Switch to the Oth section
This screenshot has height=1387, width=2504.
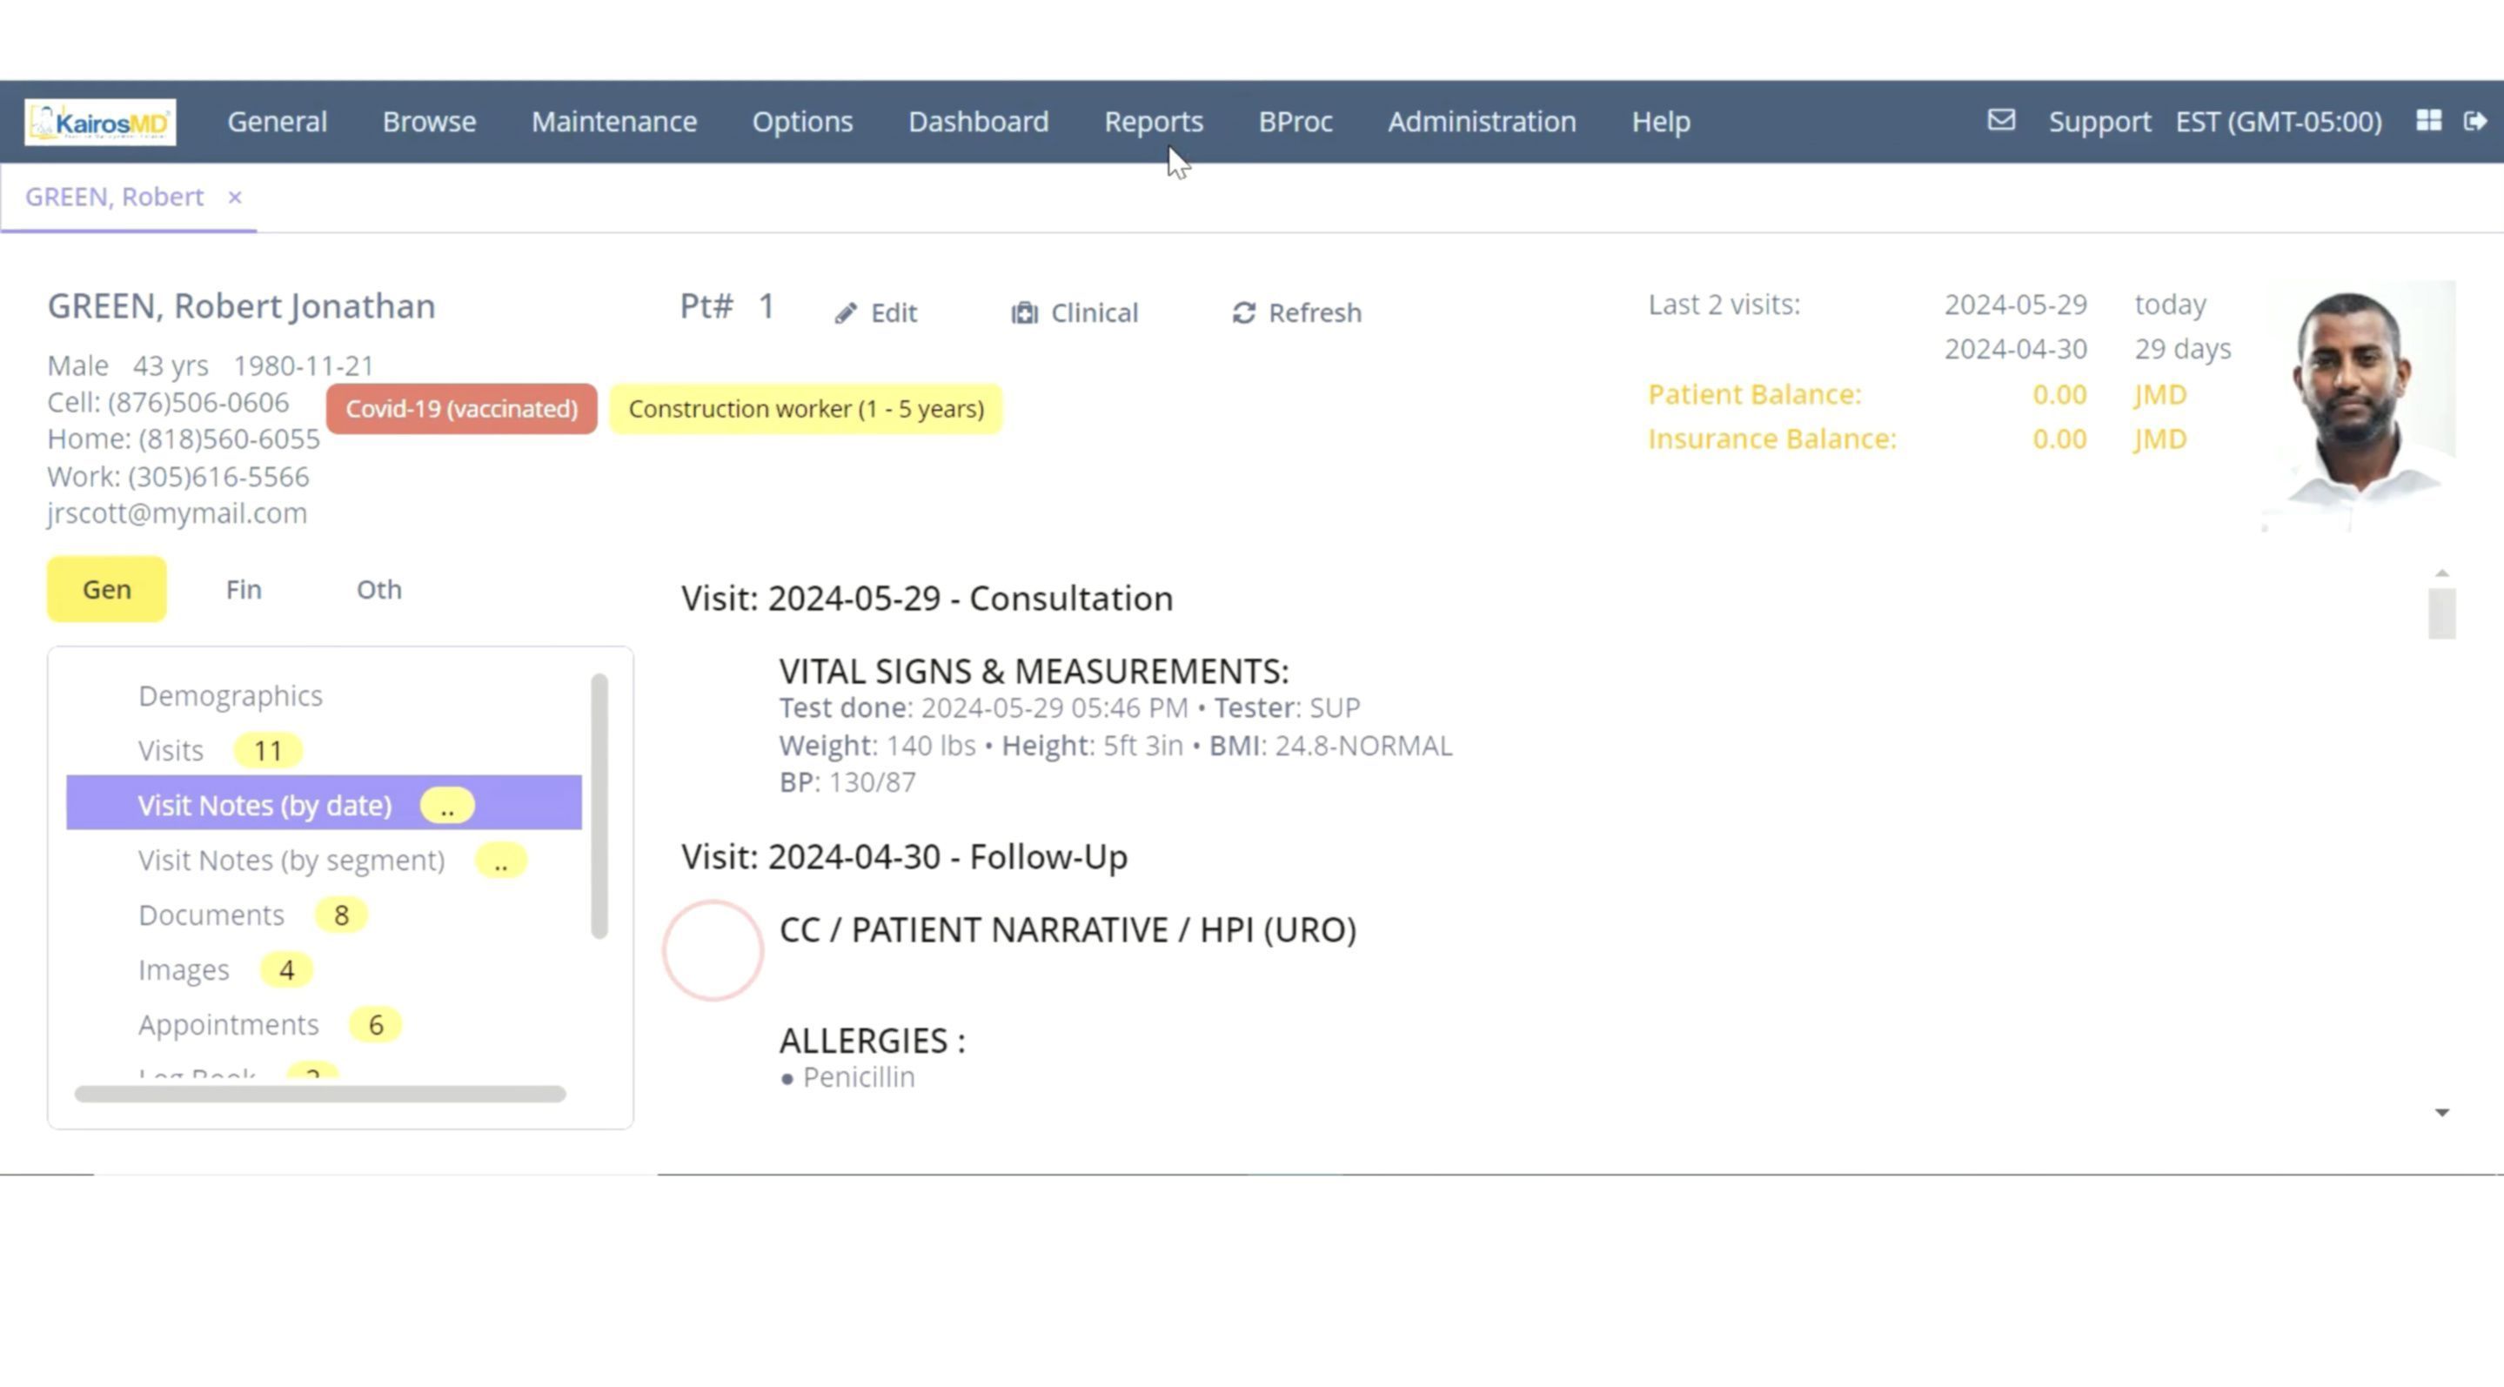coord(378,589)
